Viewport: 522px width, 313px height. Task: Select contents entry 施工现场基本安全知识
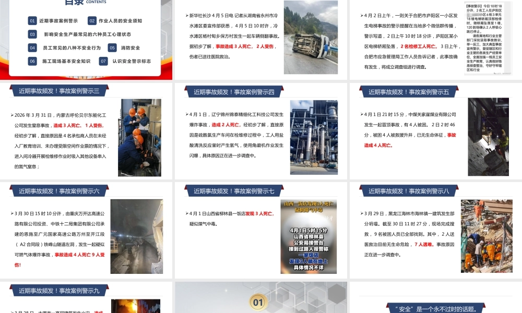[66, 61]
